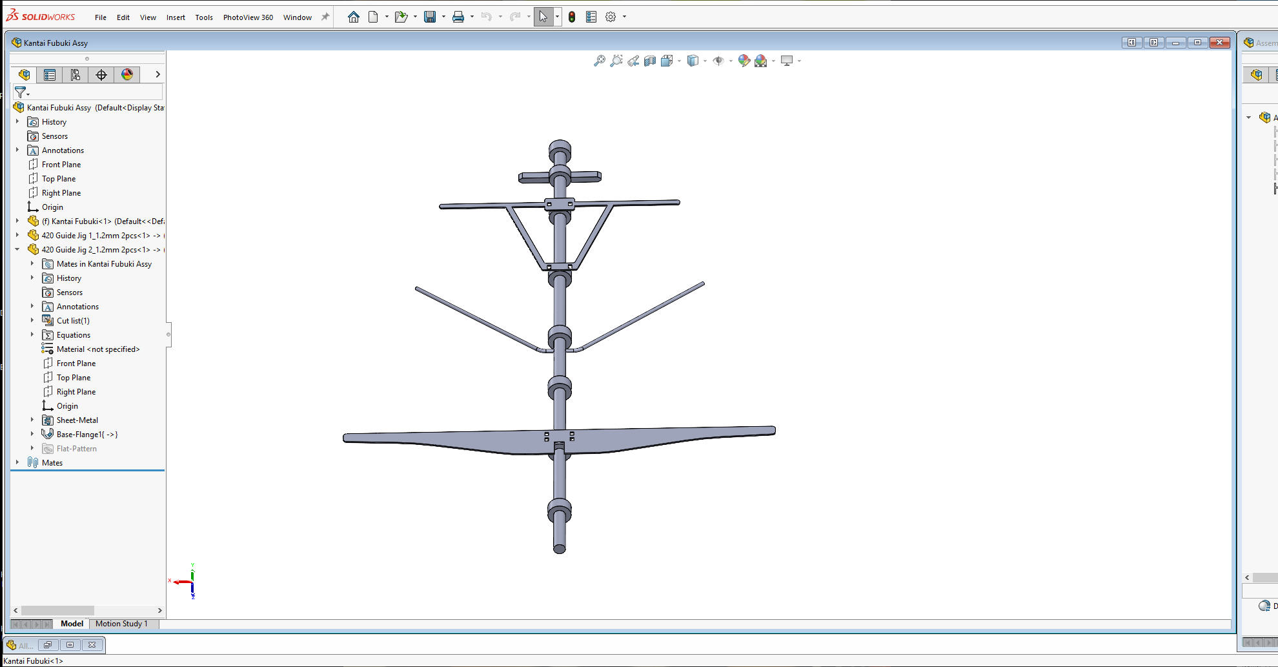Open the Options gear icon
The height and width of the screenshot is (667, 1278).
611,17
